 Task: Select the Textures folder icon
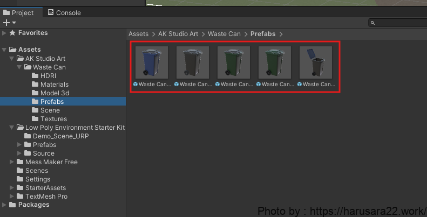point(36,119)
